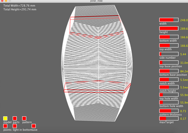Change the bottom hole width slider
Image resolution: width=188 pixels, height=133 pixels.
(169, 102)
